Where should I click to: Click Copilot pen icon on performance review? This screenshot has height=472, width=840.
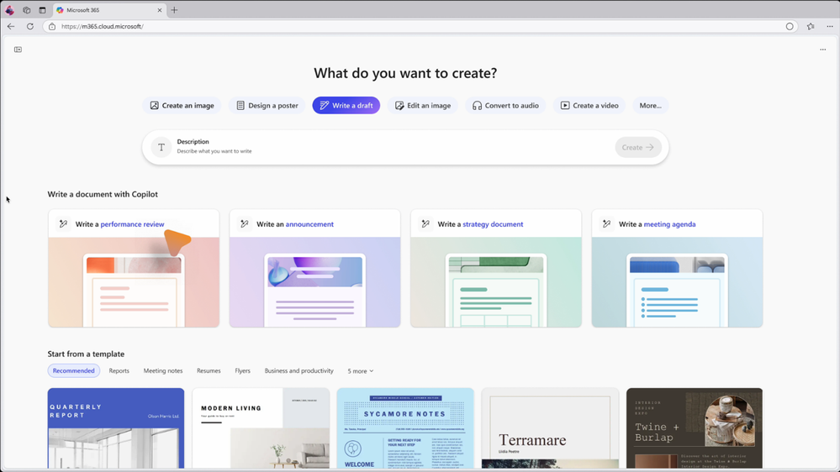pyautogui.click(x=63, y=223)
